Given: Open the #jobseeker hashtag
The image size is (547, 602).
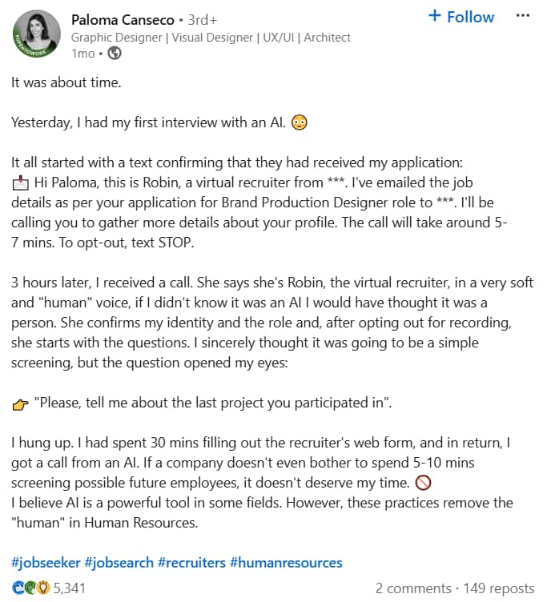Looking at the screenshot, I should coord(46,563).
